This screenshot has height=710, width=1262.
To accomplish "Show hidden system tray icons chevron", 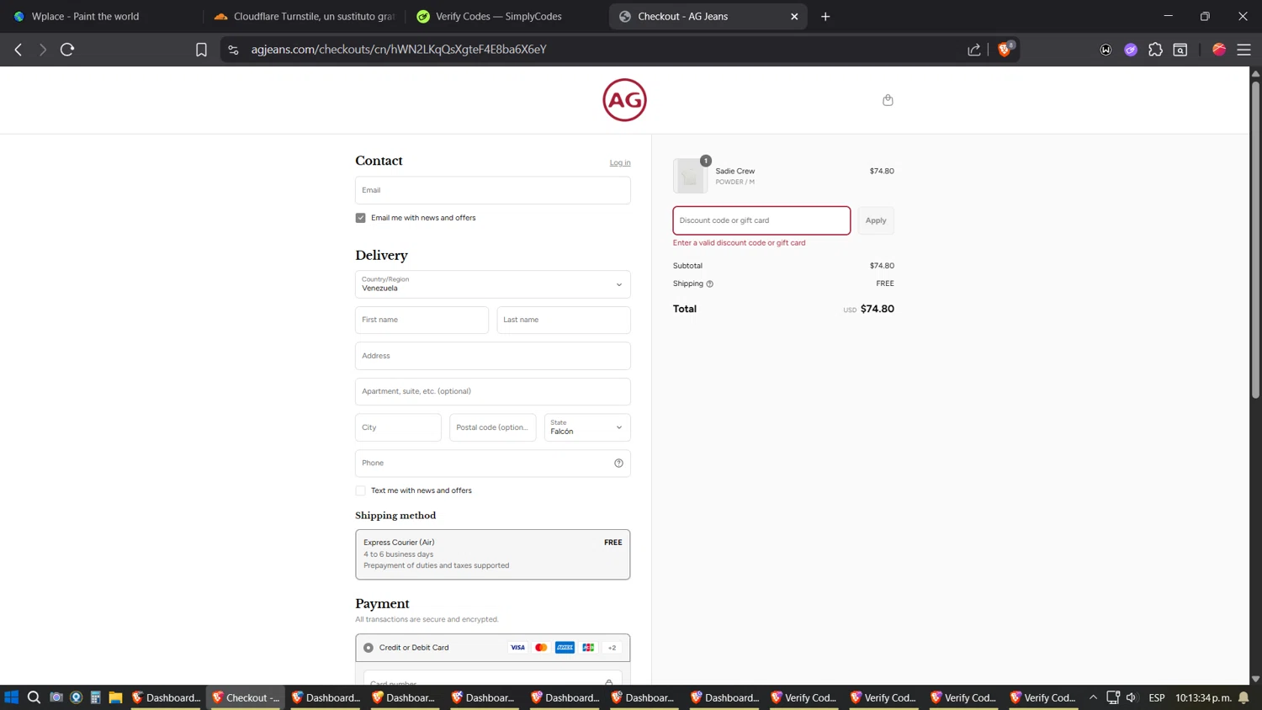I will [1093, 697].
